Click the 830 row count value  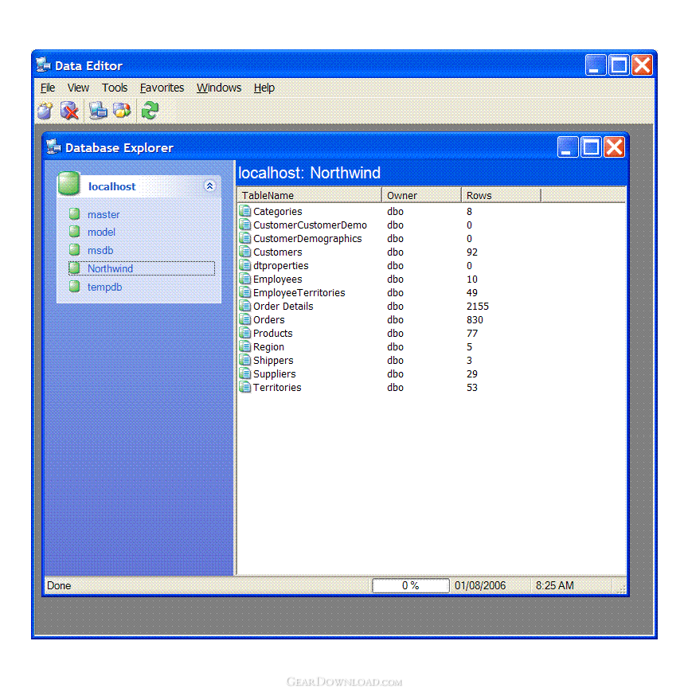[x=475, y=320]
